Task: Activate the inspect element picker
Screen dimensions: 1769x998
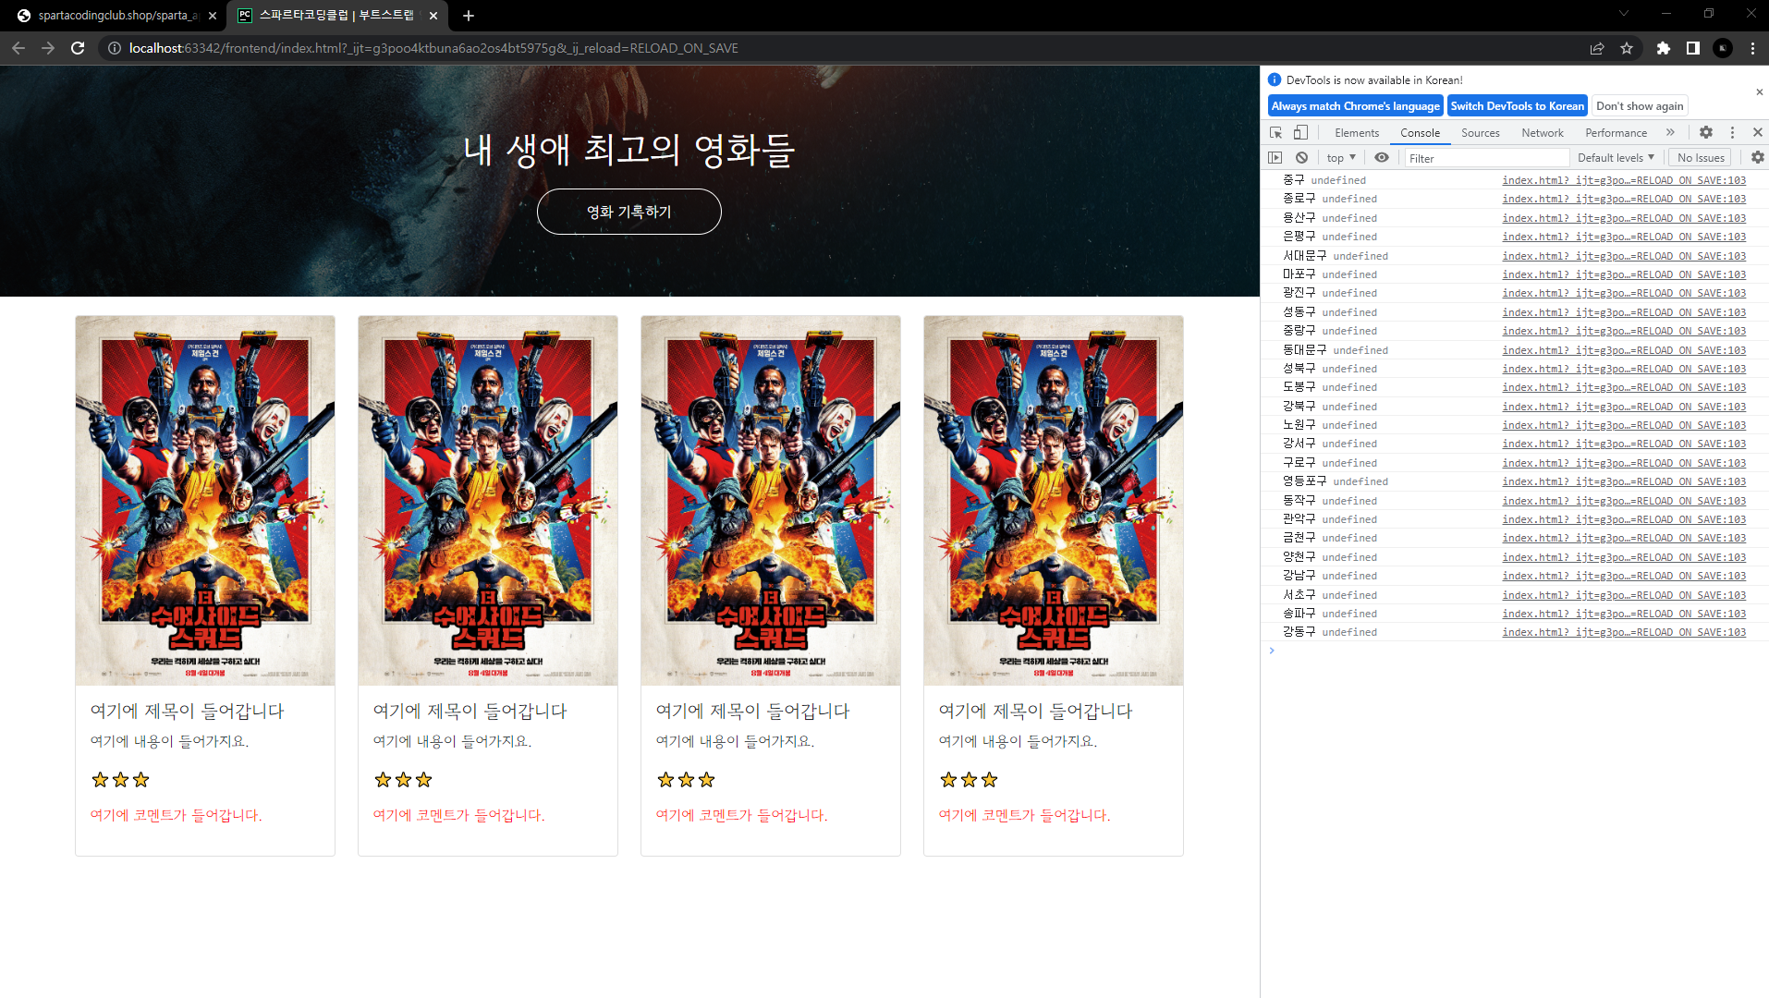Action: [1276, 132]
